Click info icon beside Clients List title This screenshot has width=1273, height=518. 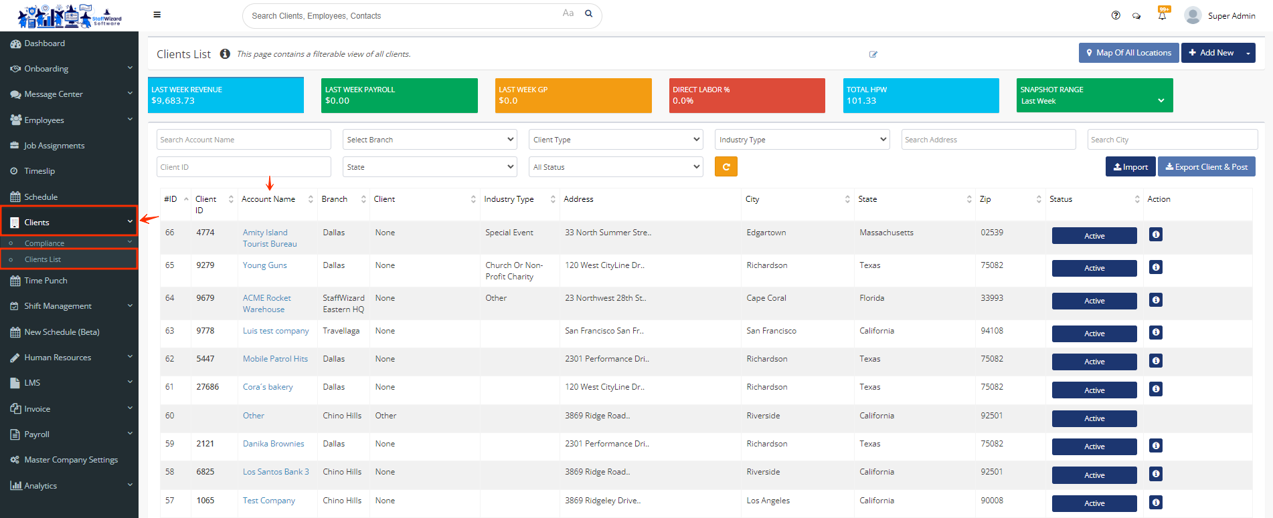click(x=225, y=54)
